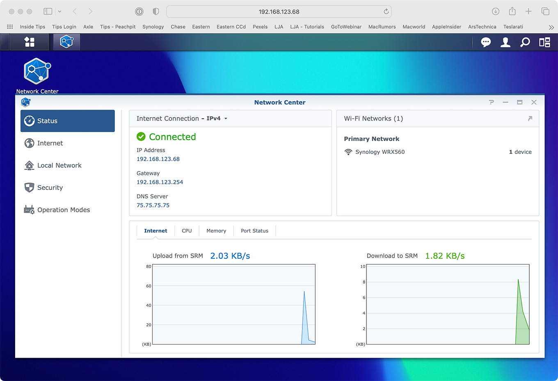Switch to the Port Status tab
The height and width of the screenshot is (381, 558).
[254, 231]
